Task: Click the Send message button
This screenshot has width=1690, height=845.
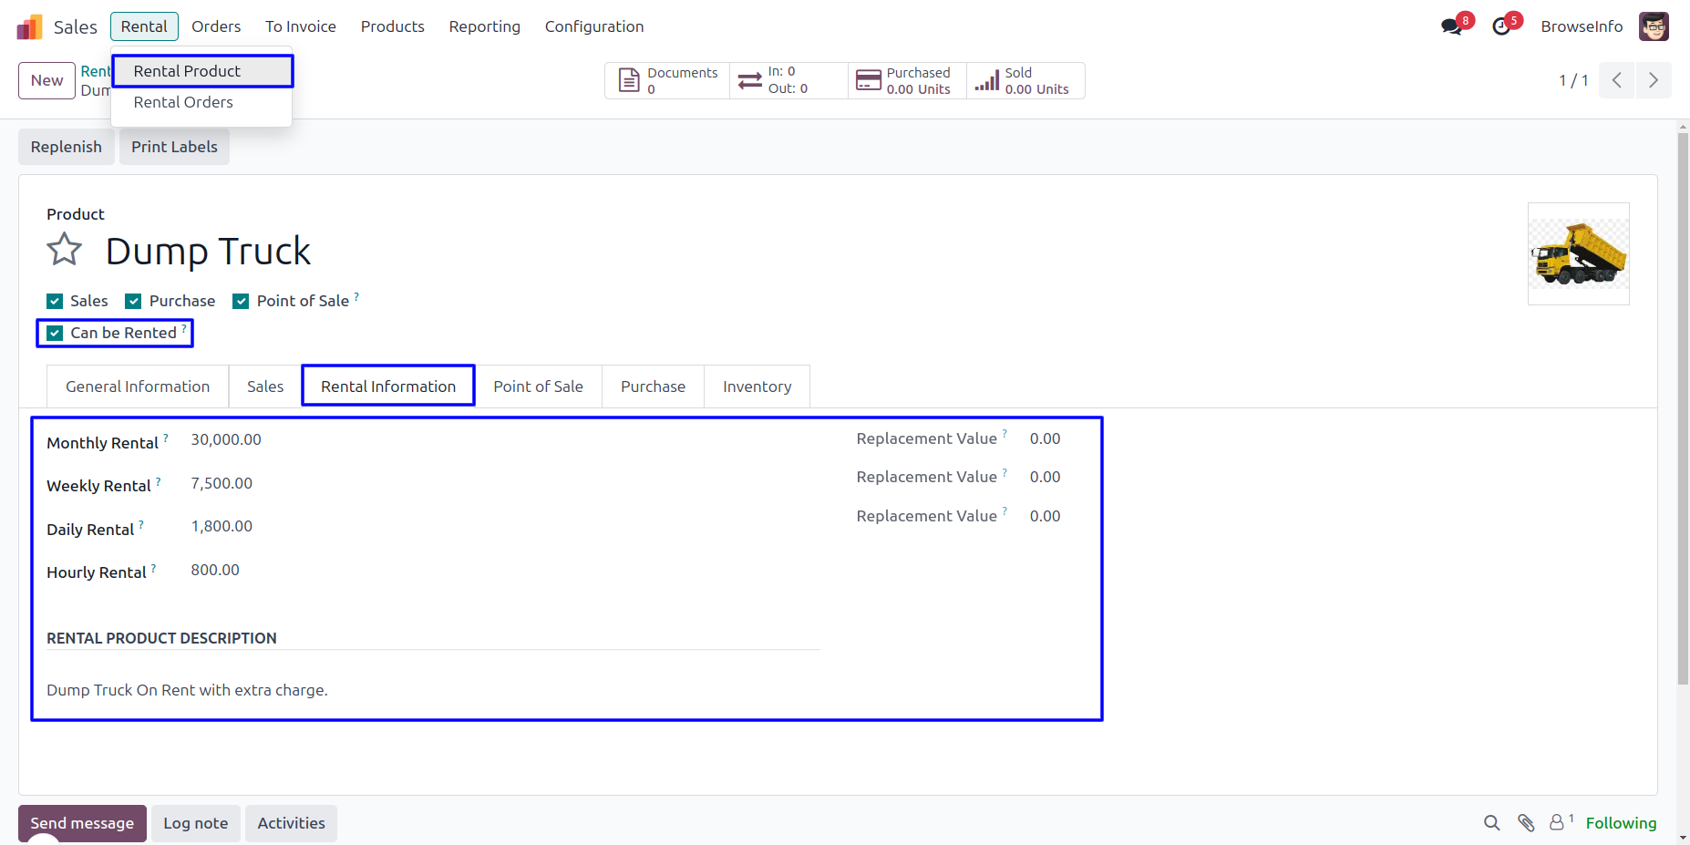Action: click(82, 823)
